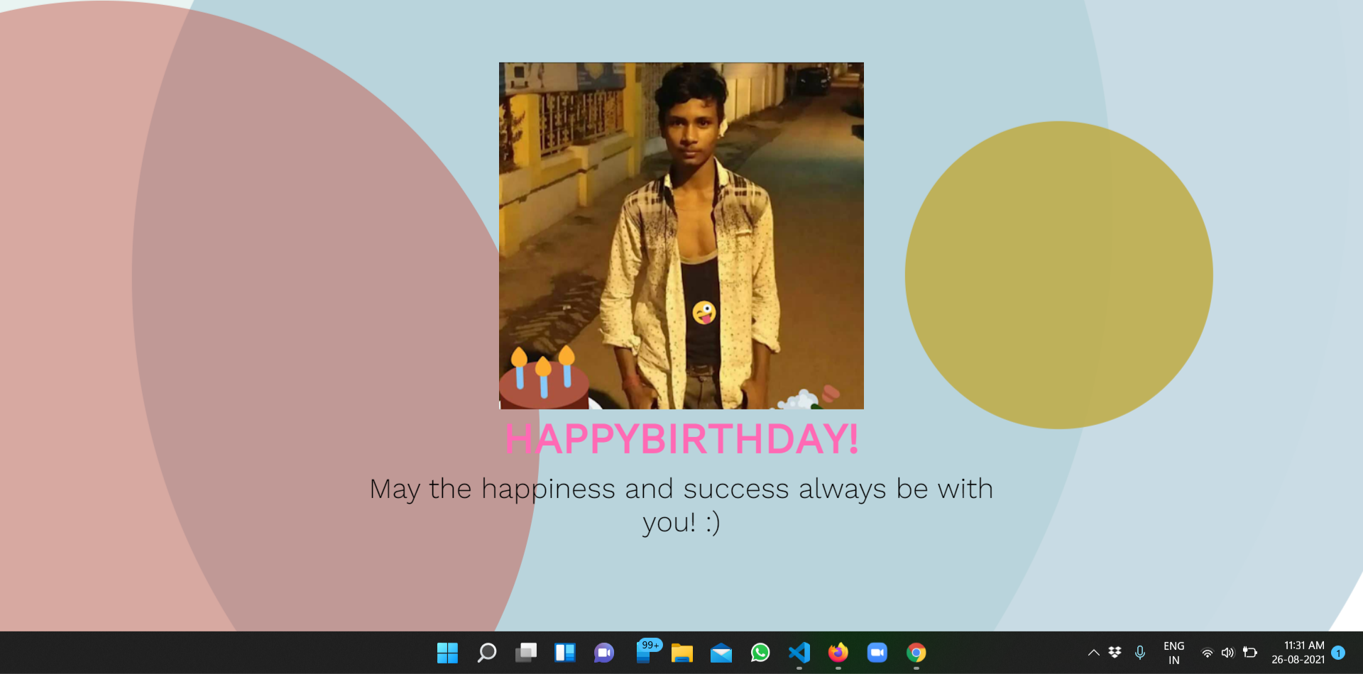This screenshot has height=674, width=1363.
Task: Open clock and date flyout
Action: pyautogui.click(x=1298, y=653)
